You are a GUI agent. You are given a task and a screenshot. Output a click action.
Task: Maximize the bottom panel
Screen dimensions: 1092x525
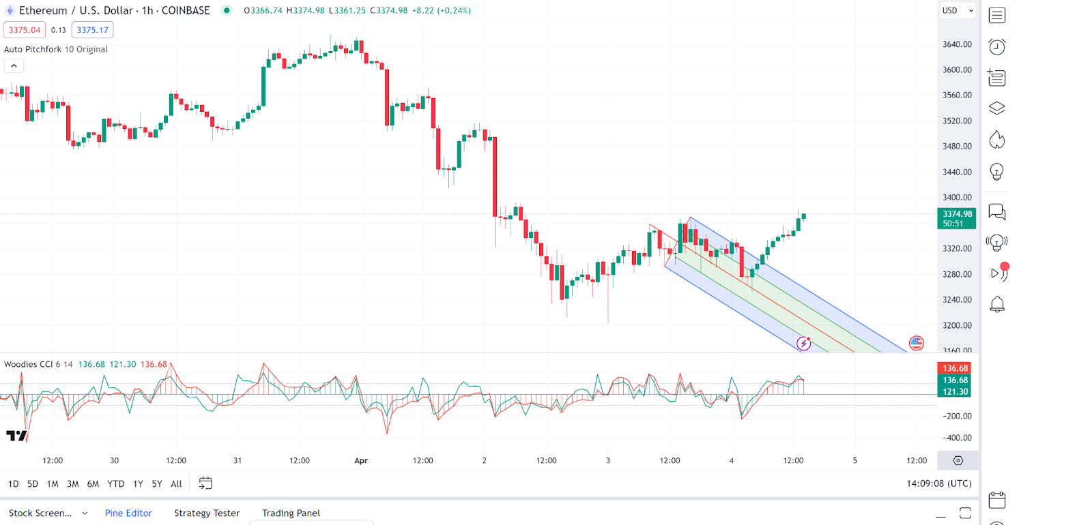tap(965, 513)
